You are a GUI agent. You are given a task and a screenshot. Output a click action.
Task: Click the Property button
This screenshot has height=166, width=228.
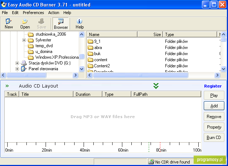point(214,127)
